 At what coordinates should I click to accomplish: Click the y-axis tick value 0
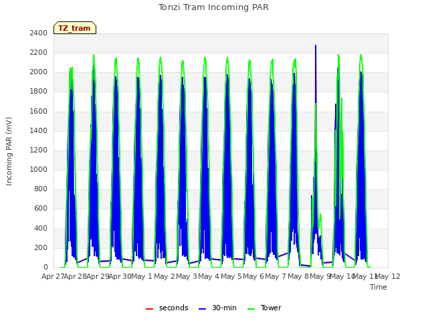click(45, 267)
